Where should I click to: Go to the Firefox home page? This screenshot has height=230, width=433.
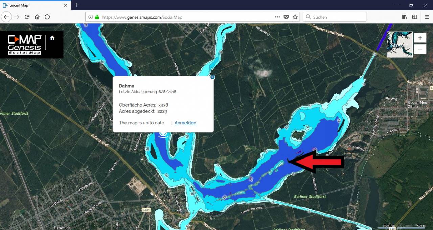pos(37,17)
